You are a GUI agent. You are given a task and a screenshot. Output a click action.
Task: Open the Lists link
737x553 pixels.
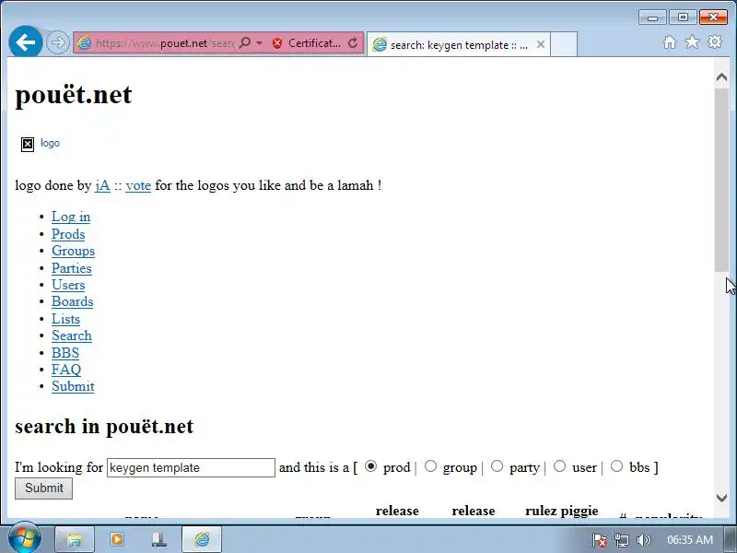pos(65,319)
